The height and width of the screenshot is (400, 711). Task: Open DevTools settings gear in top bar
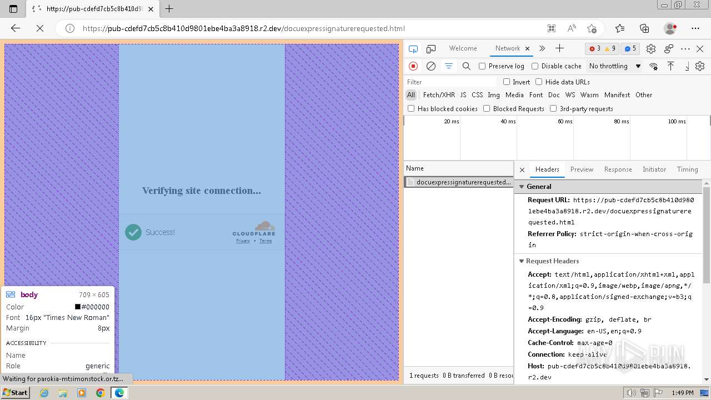[651, 49]
